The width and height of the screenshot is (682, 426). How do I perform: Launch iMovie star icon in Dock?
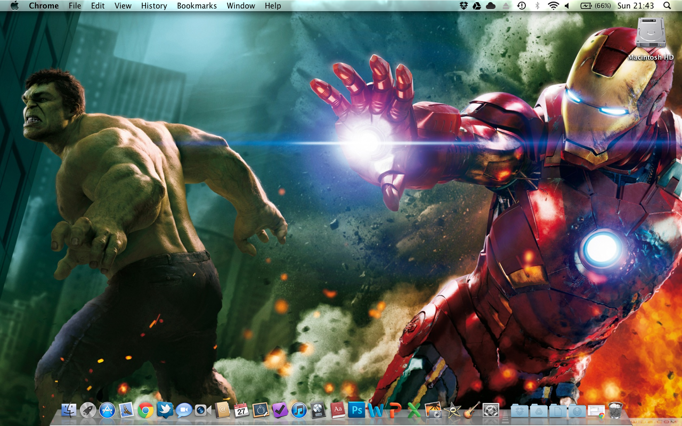(x=452, y=410)
